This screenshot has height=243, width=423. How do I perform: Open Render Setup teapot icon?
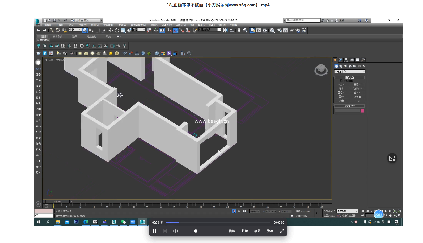click(279, 30)
